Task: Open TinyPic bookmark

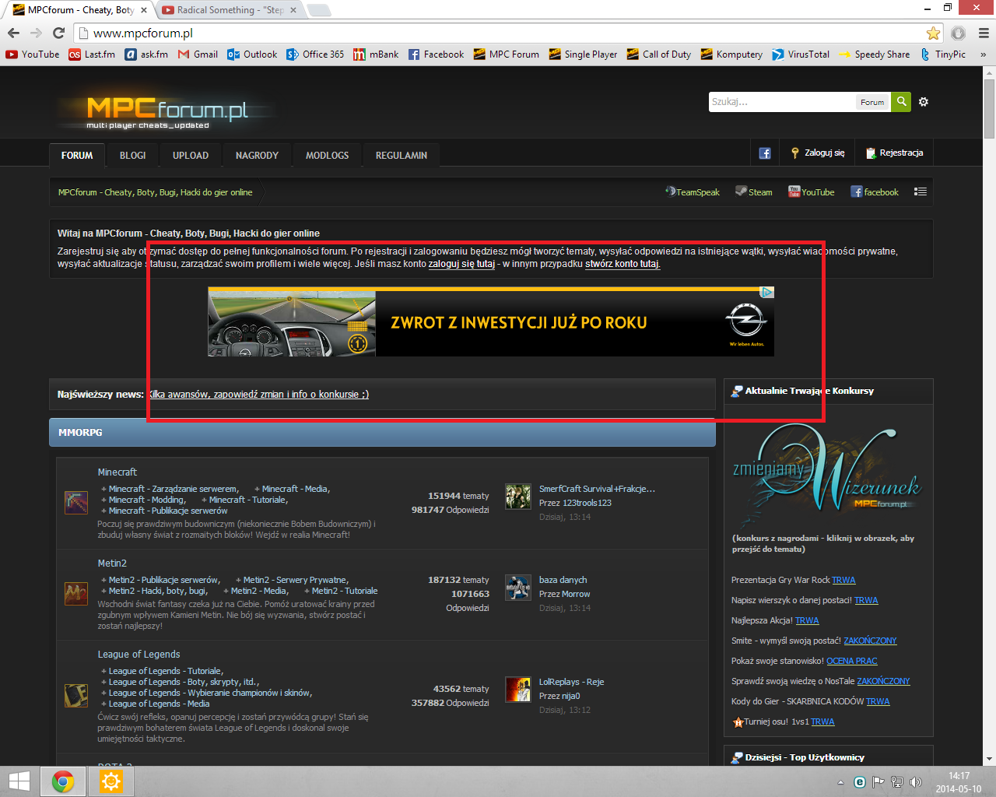Action: point(942,54)
